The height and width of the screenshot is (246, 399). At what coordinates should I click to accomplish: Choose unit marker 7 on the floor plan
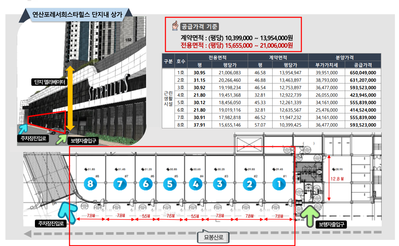[120, 184]
